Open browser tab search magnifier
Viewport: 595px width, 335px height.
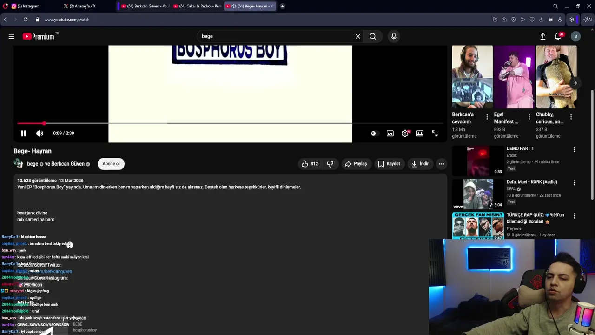555,6
